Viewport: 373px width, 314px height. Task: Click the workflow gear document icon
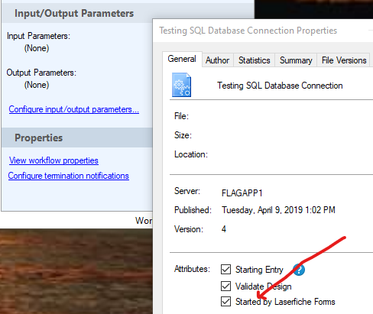pyautogui.click(x=181, y=85)
